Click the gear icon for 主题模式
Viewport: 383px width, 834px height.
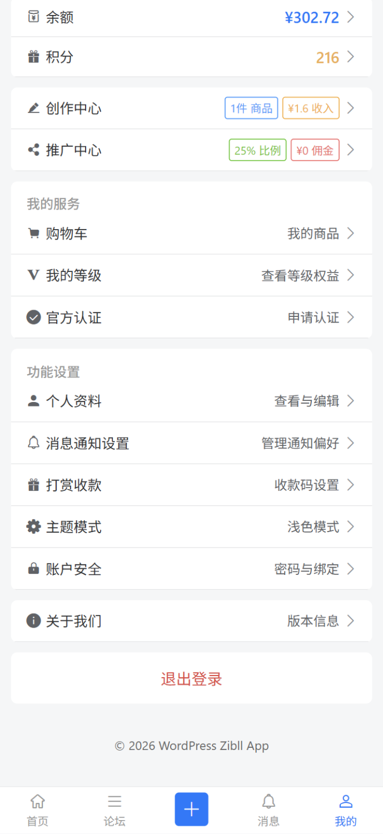pos(33,527)
